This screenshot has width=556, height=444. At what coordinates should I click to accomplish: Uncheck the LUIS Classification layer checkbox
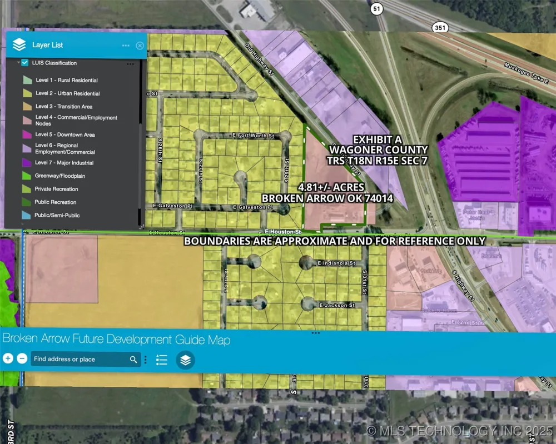pos(25,63)
